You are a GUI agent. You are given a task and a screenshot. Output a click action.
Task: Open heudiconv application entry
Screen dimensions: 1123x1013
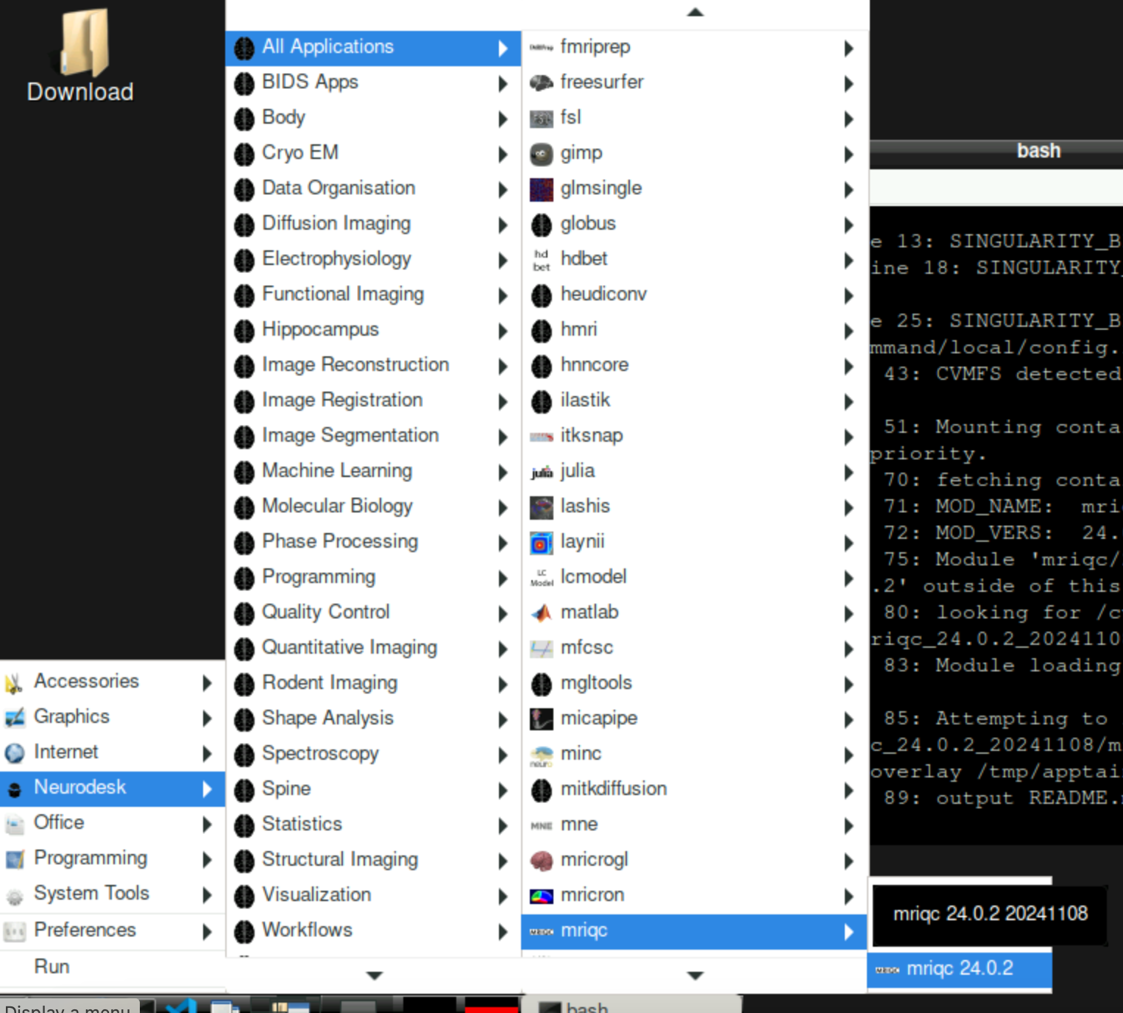pyautogui.click(x=694, y=294)
